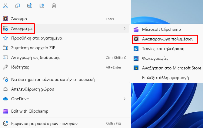This screenshot has height=128, width=203.
Task: Choose Εμφάνιση περισσότερων επιλογών
Action: [x=65, y=123]
